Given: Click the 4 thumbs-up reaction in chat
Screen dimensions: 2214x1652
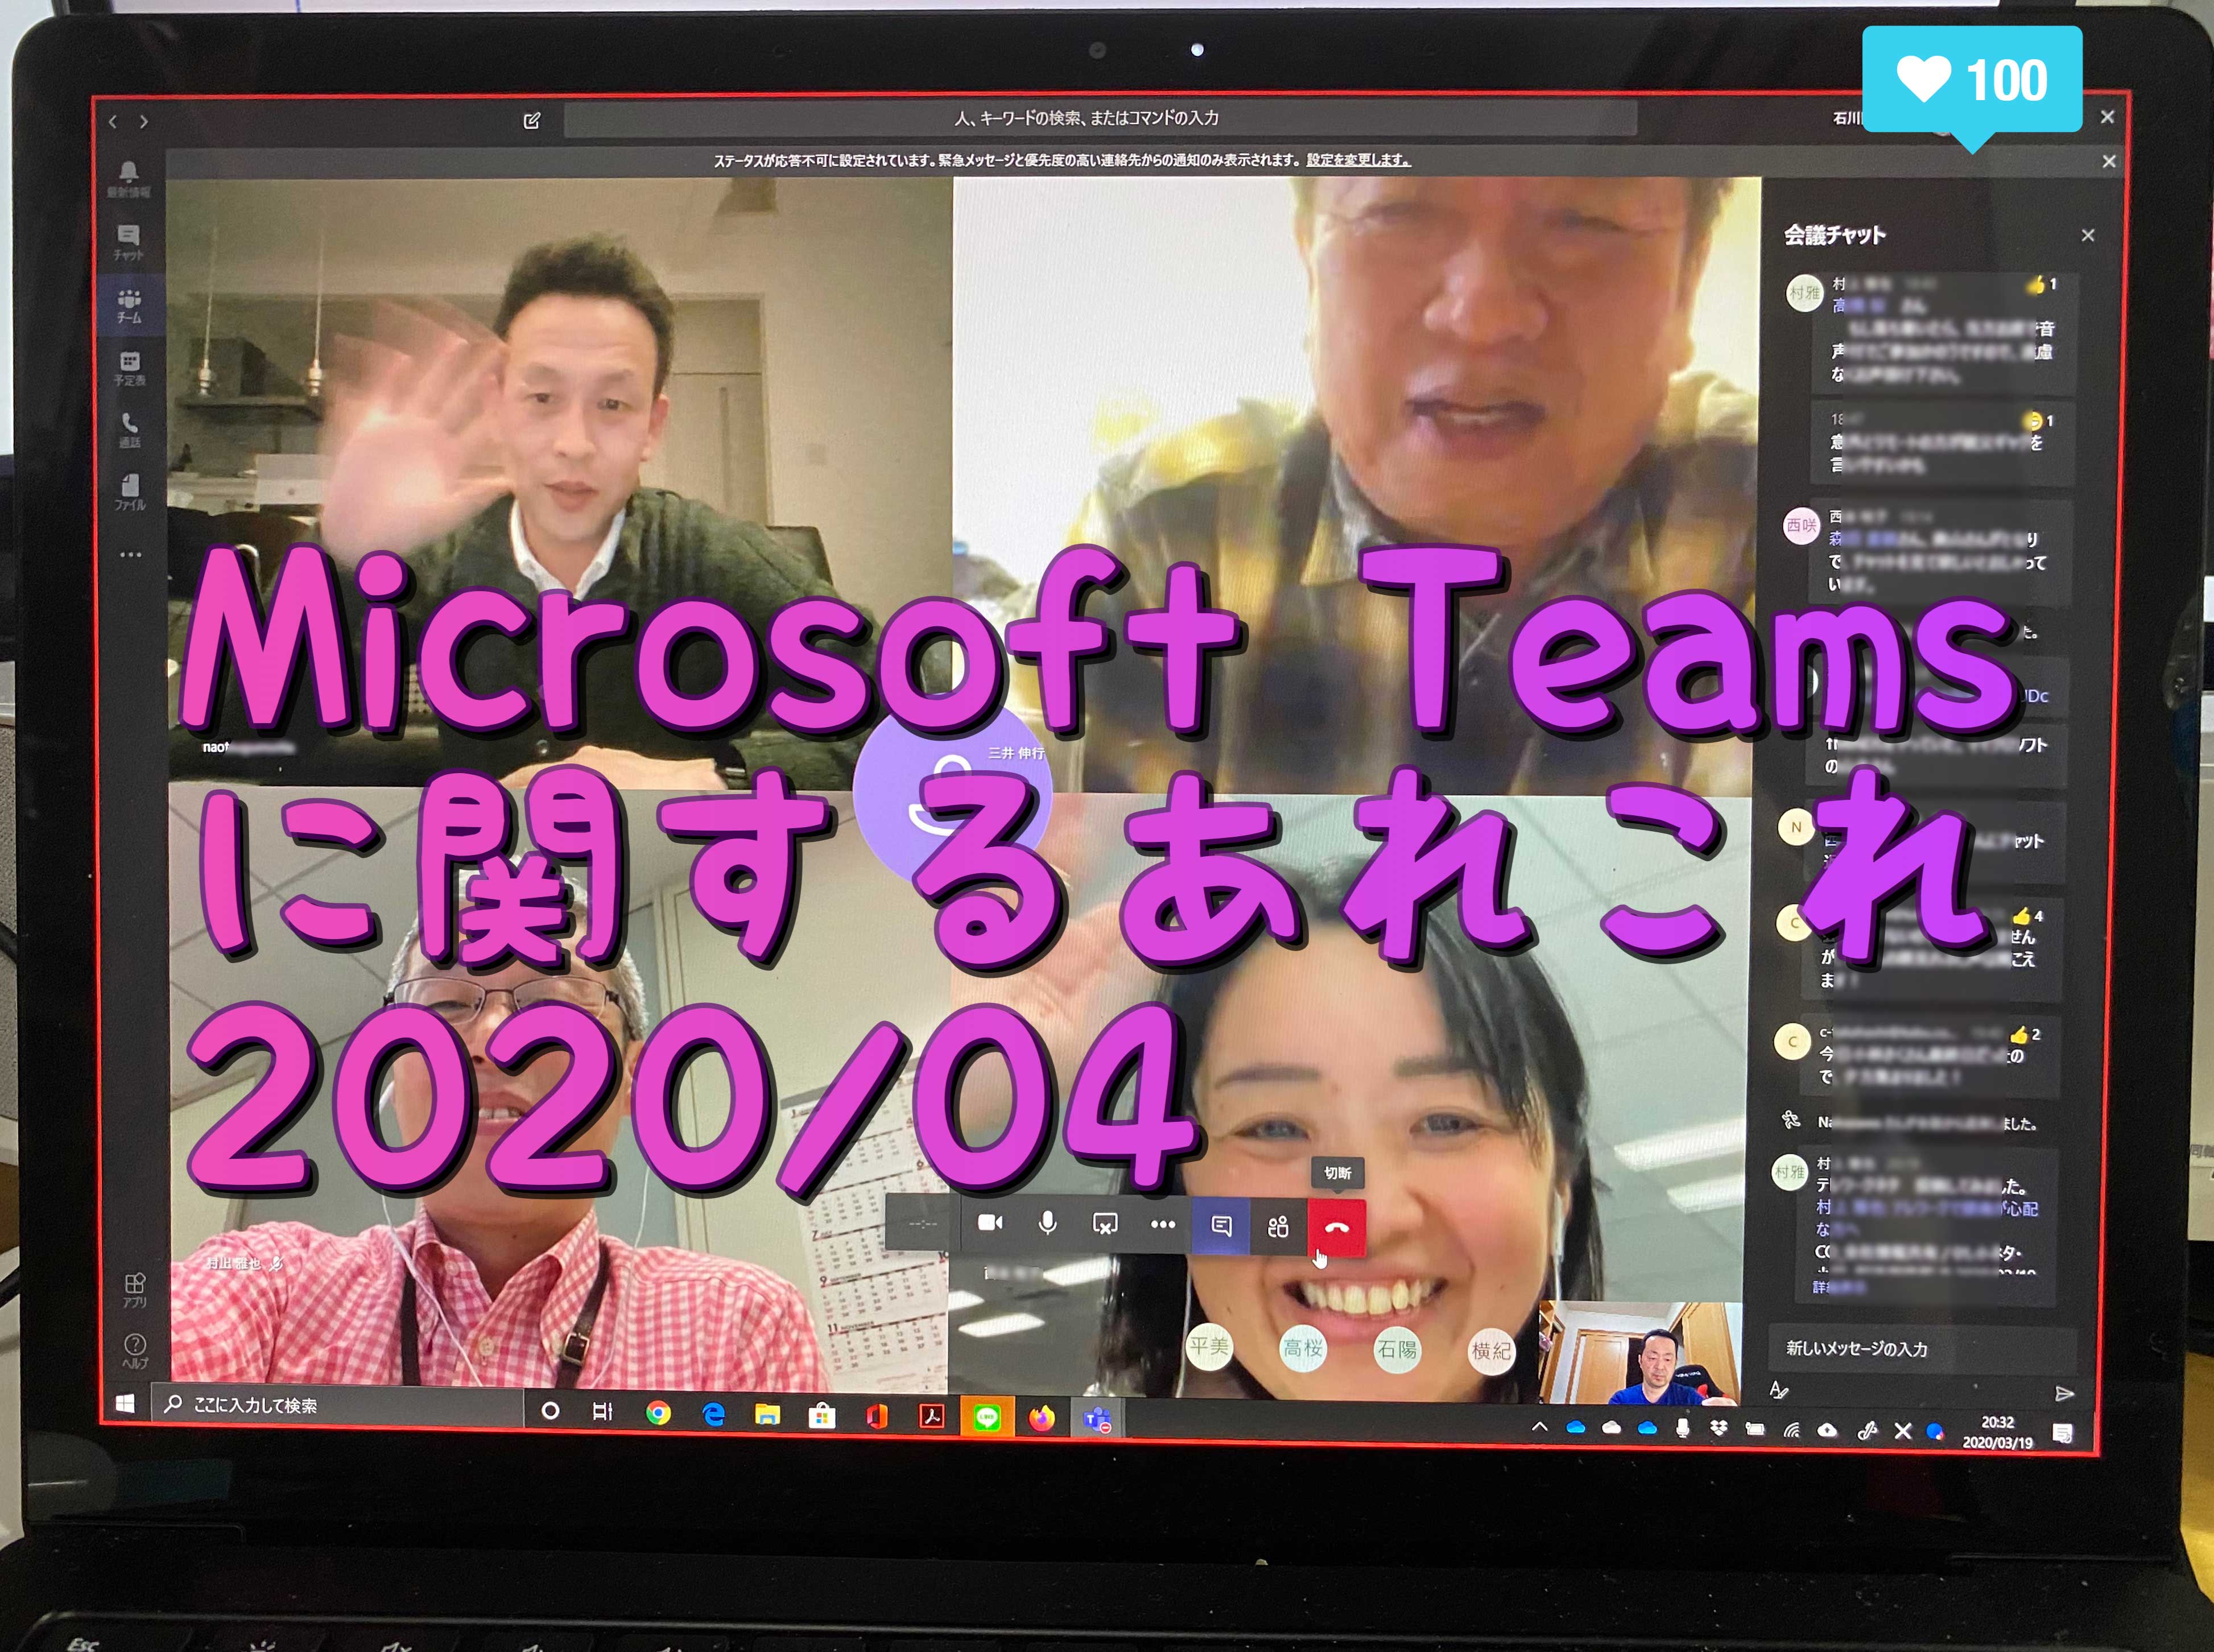Looking at the screenshot, I should point(2027,916).
